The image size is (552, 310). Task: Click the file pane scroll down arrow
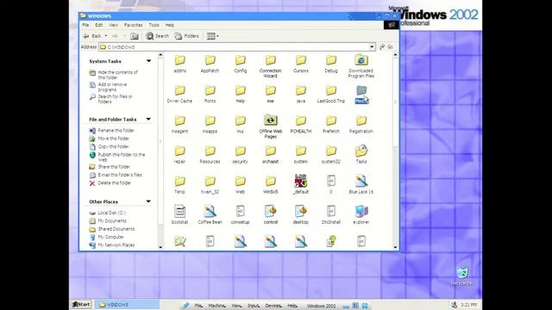(x=395, y=247)
